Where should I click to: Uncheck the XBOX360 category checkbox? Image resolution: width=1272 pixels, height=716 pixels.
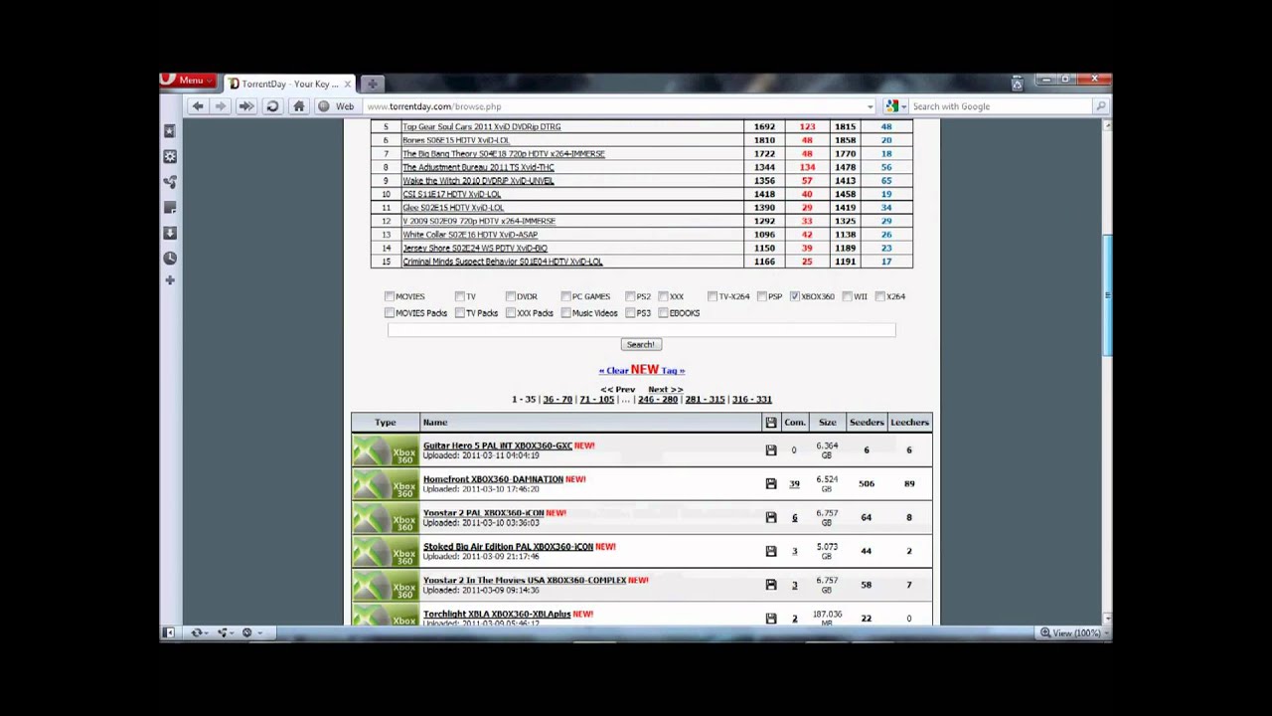(795, 296)
